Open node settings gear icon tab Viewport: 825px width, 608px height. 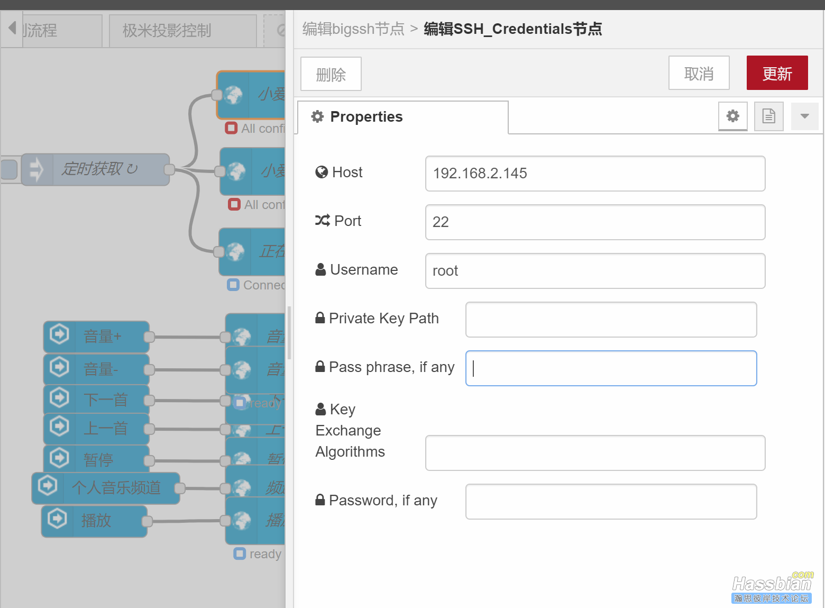pos(732,116)
